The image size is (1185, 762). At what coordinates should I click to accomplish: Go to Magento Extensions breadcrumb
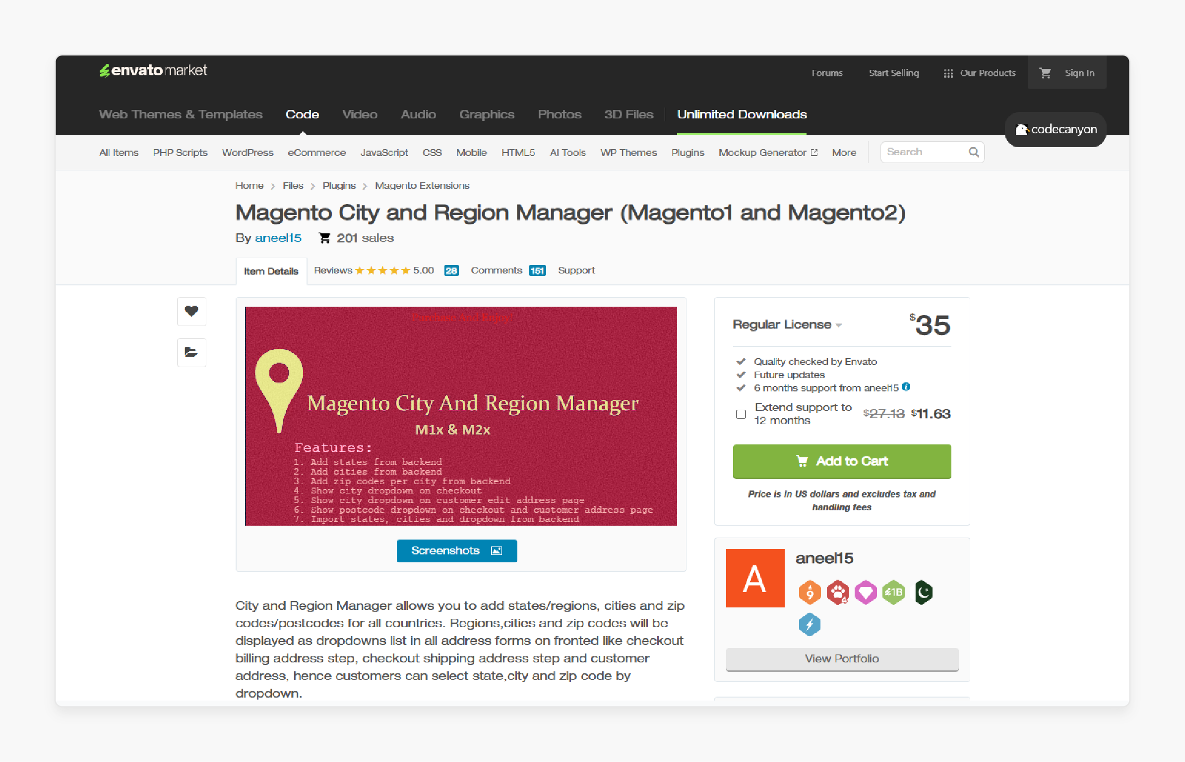tap(422, 186)
